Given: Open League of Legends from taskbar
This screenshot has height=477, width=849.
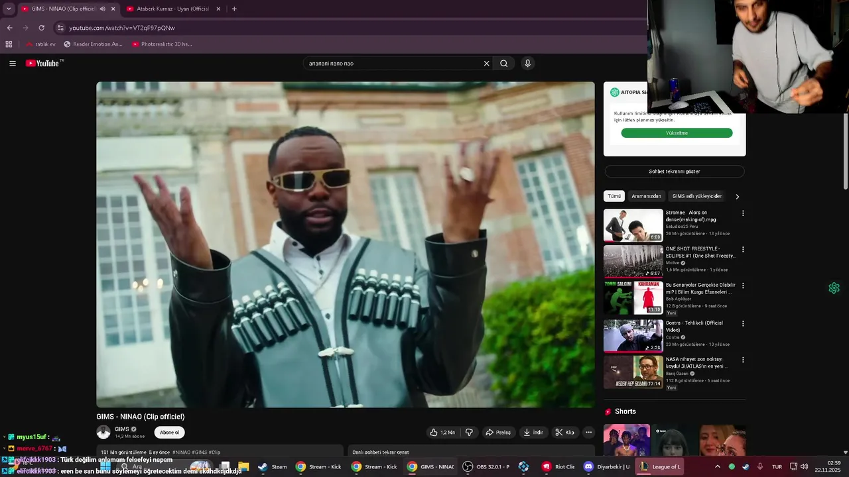Looking at the screenshot, I should [660, 467].
